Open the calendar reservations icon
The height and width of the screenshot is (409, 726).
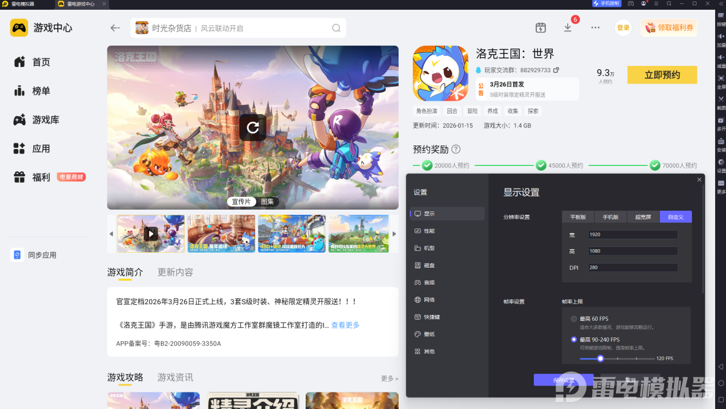pyautogui.click(x=540, y=27)
